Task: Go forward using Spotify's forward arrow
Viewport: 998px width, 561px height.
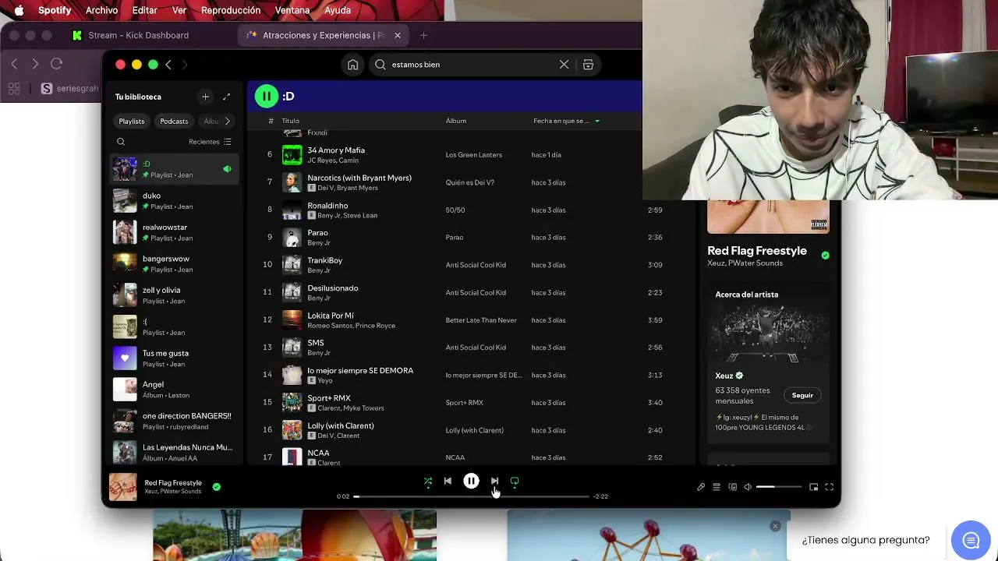Action: [185, 65]
